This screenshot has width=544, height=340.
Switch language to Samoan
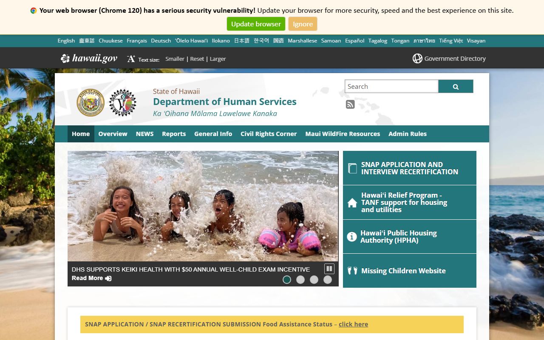click(331, 41)
